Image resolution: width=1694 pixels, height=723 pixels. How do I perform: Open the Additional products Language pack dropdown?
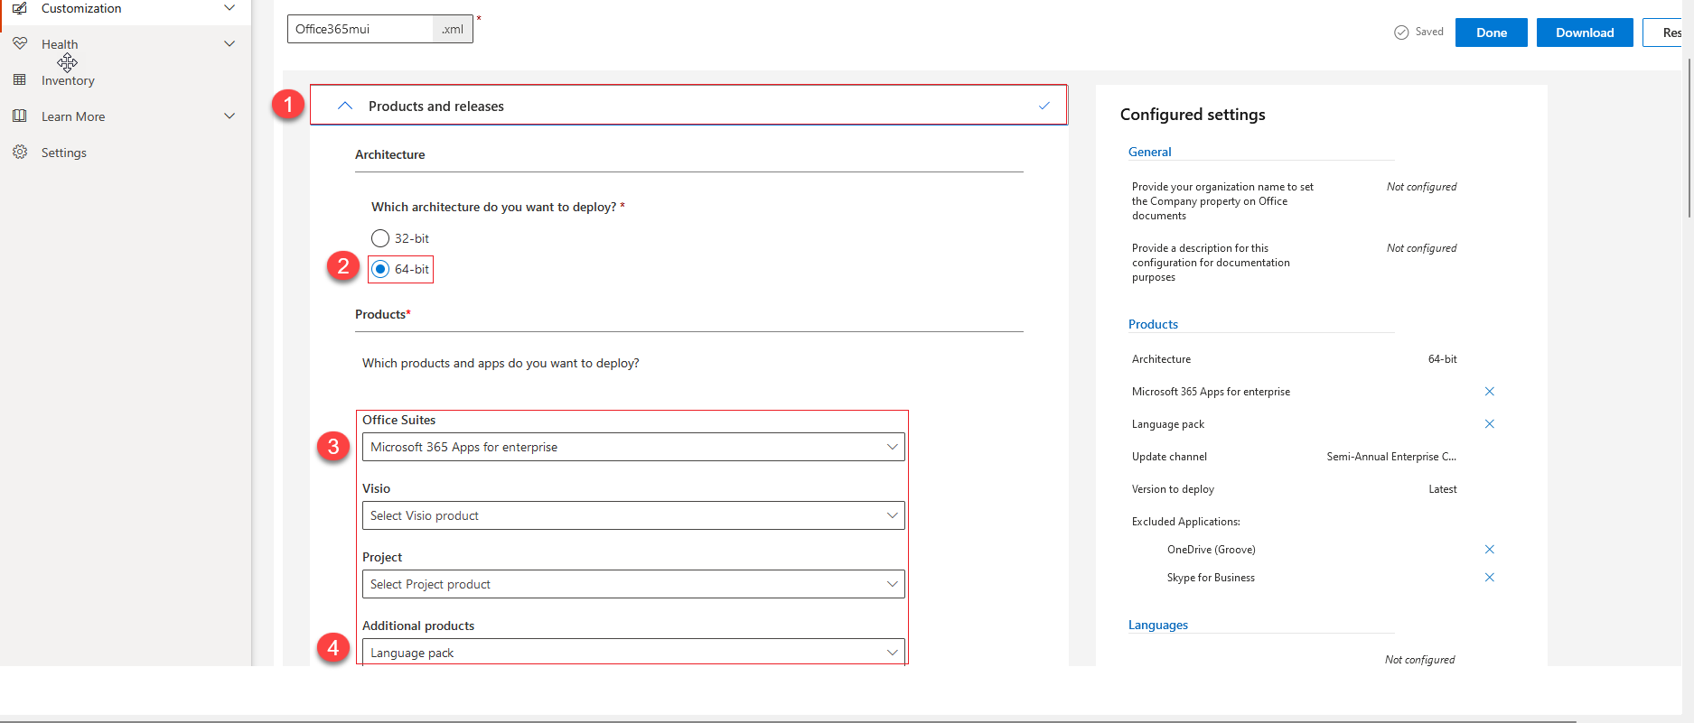(x=632, y=652)
